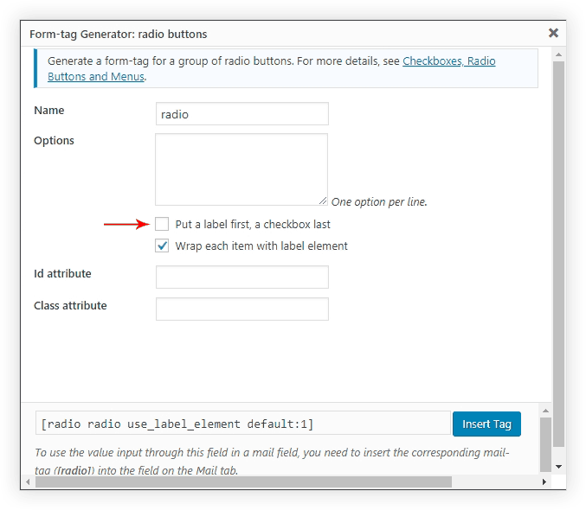
Task: Click the horizontal scrollbar left arrow
Action: (27, 481)
